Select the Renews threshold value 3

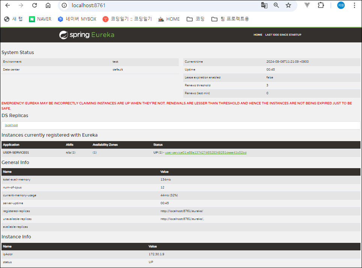click(x=267, y=85)
